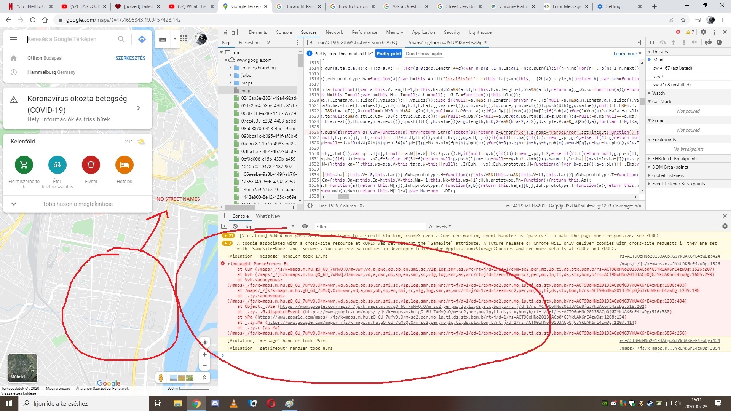The height and width of the screenshot is (411, 731).
Task: Clear the console
Action: click(235, 226)
